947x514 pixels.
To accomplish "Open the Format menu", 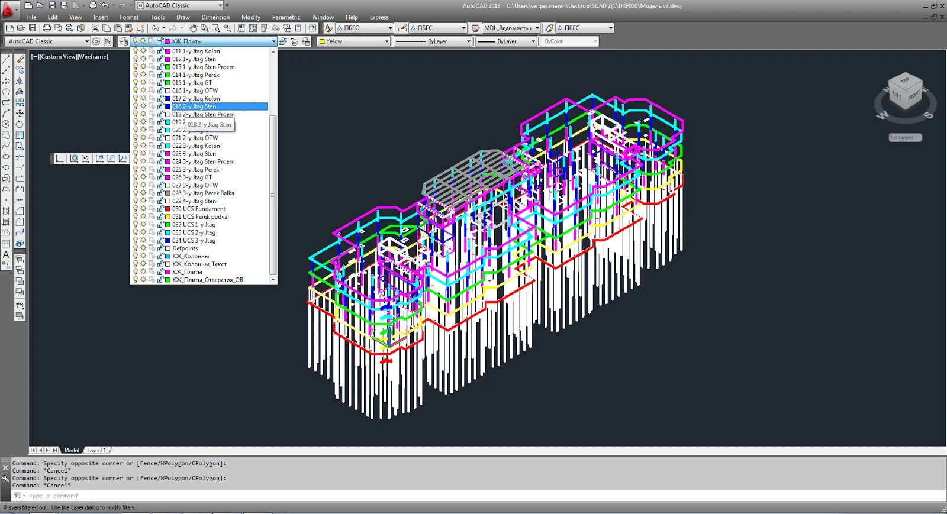I will tap(129, 17).
